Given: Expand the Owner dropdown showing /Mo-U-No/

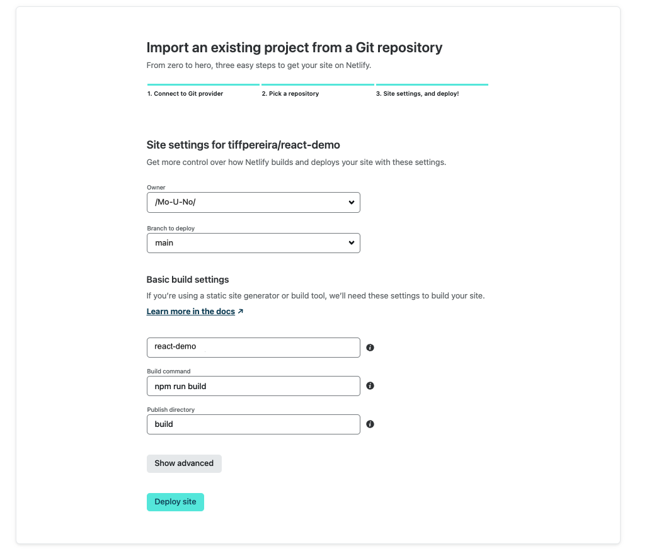Looking at the screenshot, I should pos(253,203).
